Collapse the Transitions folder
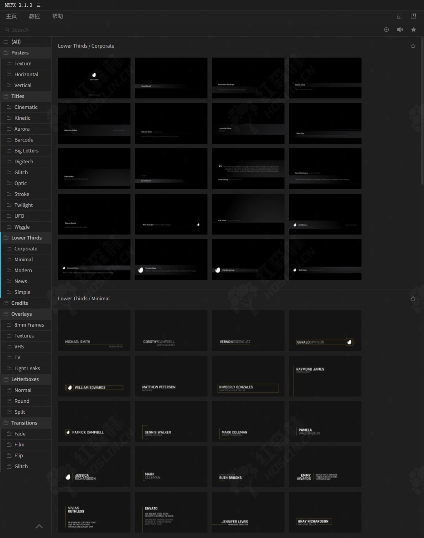 (x=26, y=423)
